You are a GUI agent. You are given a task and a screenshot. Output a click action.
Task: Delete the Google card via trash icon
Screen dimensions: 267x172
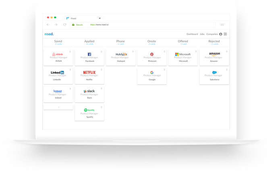point(164,70)
